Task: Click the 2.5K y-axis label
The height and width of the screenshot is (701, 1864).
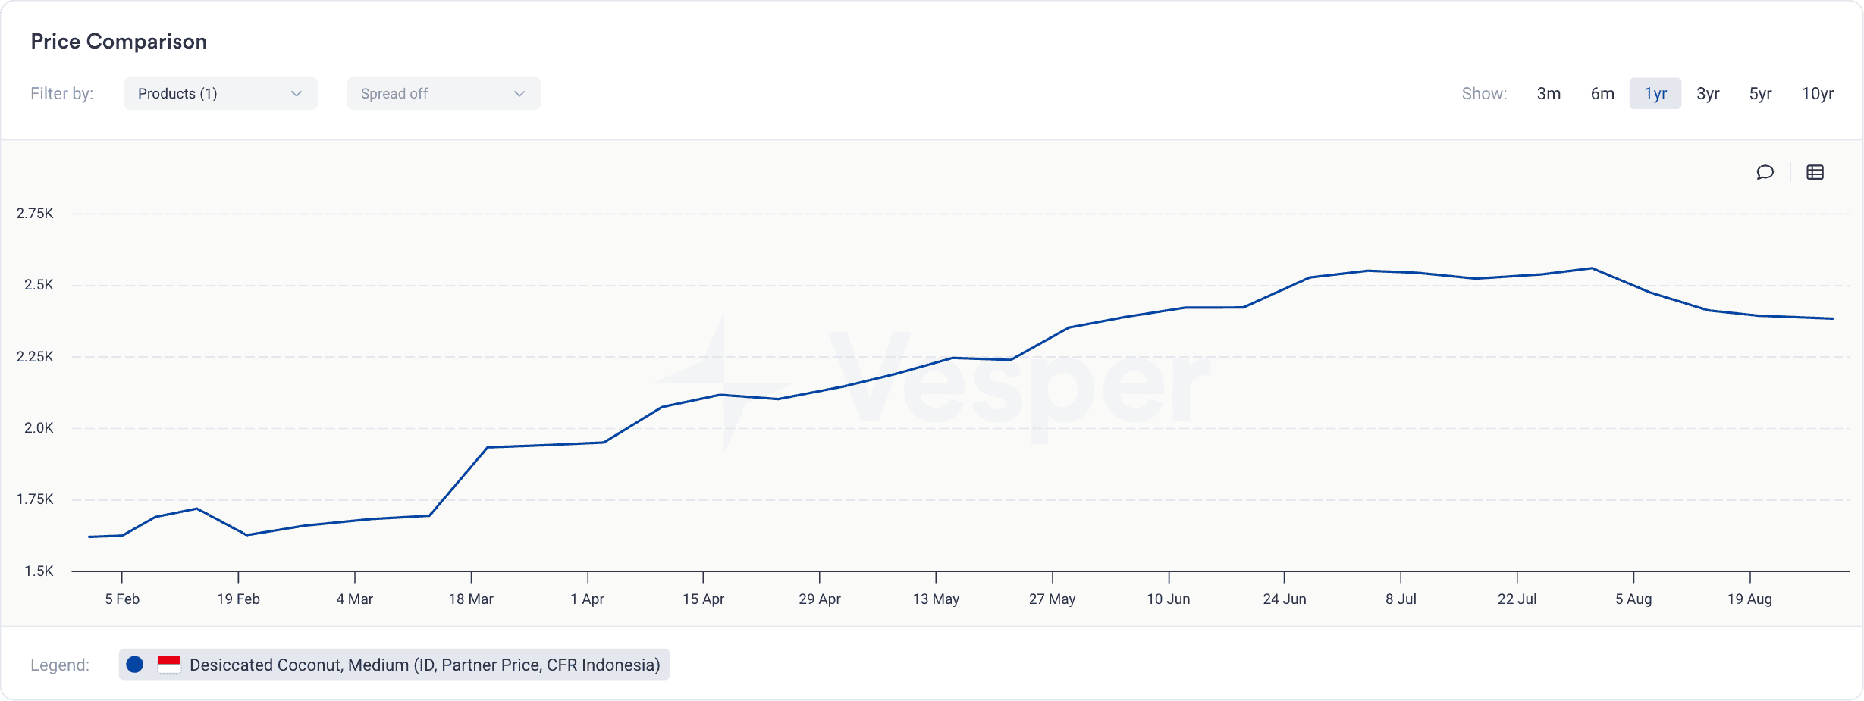Action: click(39, 284)
